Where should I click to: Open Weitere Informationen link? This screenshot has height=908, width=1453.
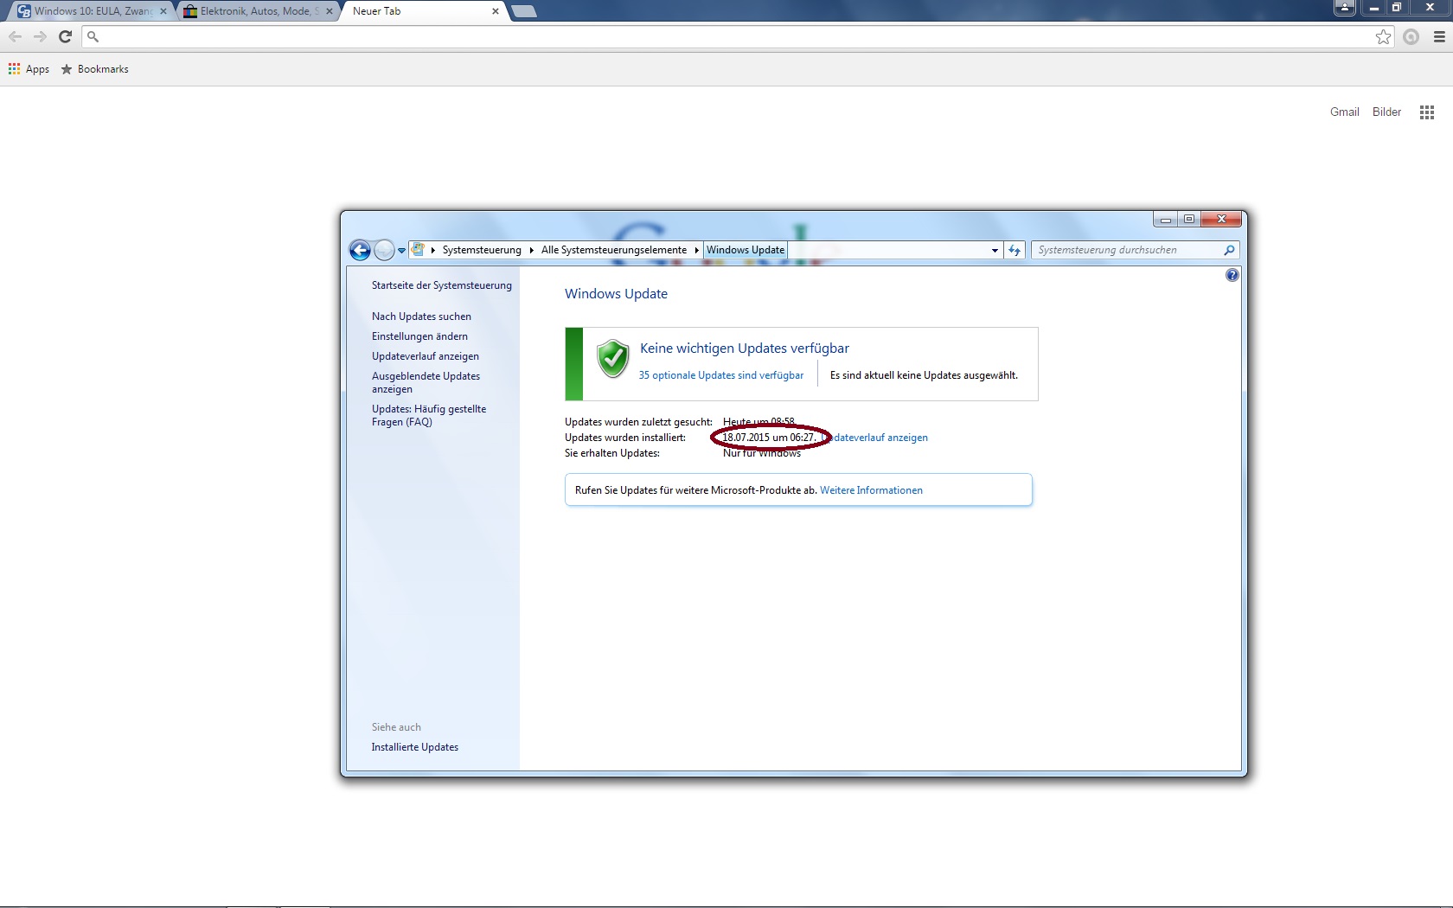tap(871, 490)
